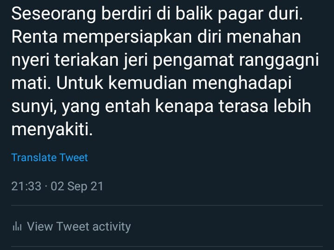Click the word menghadapi in the tweet
Viewport: 334px width, 250px height.
[x=242, y=84]
